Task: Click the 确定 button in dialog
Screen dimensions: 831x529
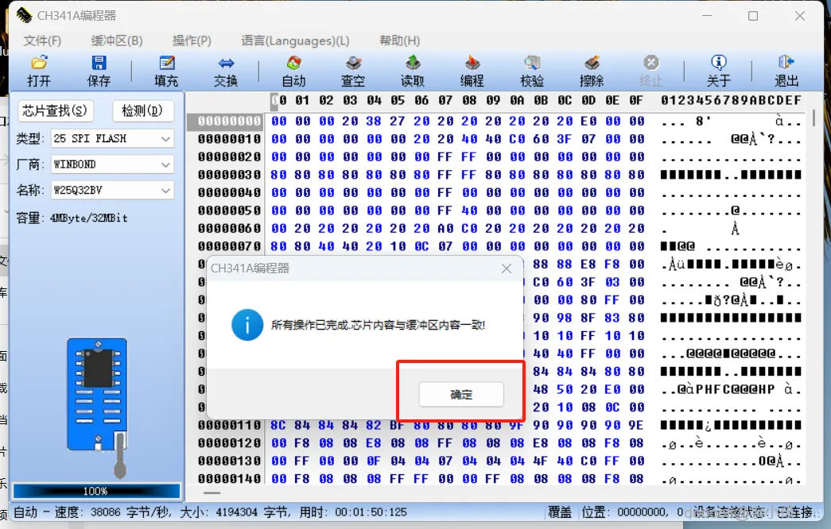Action: (461, 395)
